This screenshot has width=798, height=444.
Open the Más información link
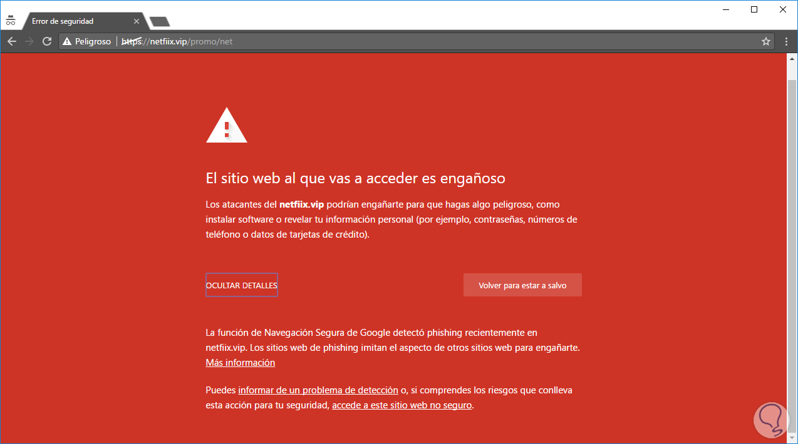click(241, 363)
